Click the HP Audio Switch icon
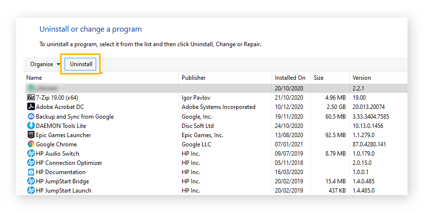Image resolution: width=424 pixels, height=213 pixels. point(31,154)
